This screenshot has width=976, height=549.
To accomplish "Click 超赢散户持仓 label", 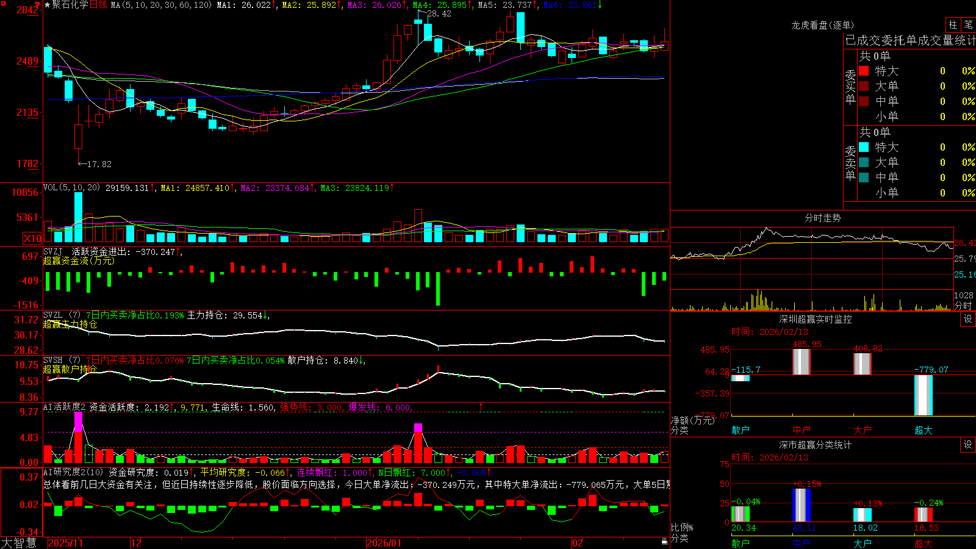I will (x=70, y=369).
